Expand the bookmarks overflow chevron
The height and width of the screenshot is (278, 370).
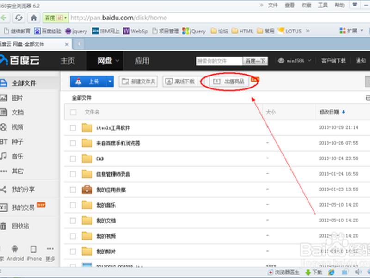tap(308, 31)
